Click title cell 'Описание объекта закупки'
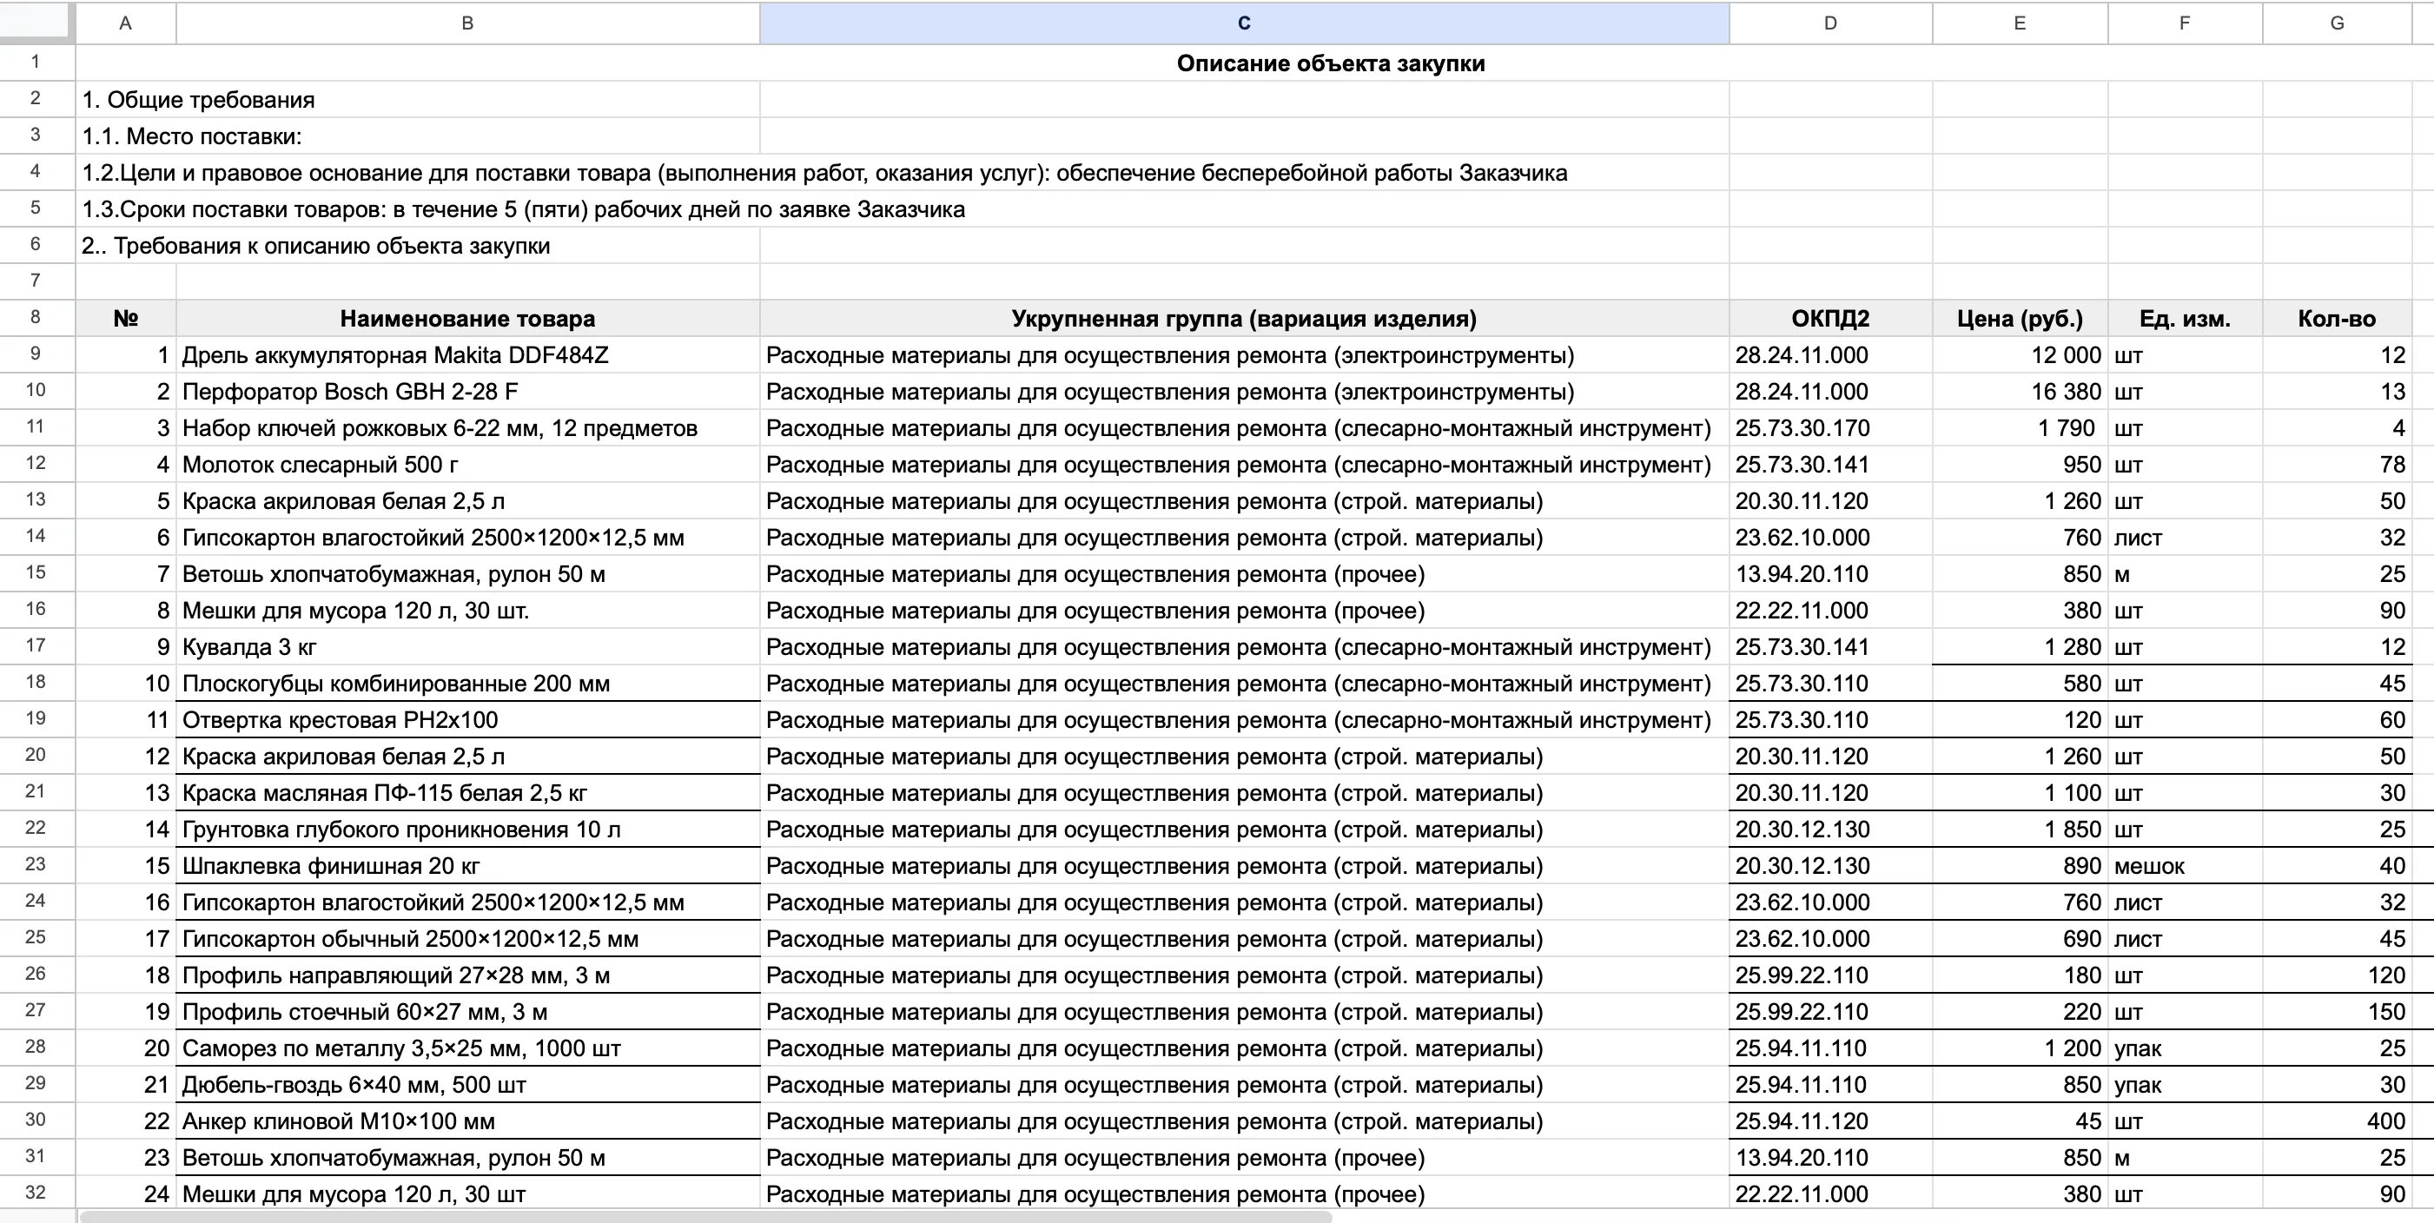Viewport: 2434px width, 1223px height. point(1331,63)
